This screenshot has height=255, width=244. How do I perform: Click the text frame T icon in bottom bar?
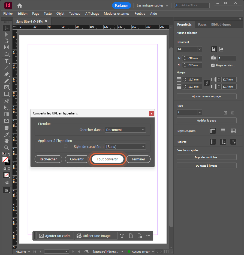pos(122,236)
